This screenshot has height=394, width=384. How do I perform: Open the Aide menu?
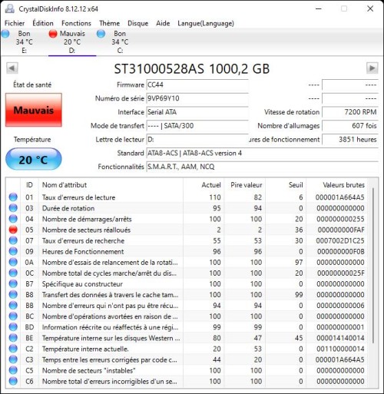click(x=163, y=23)
